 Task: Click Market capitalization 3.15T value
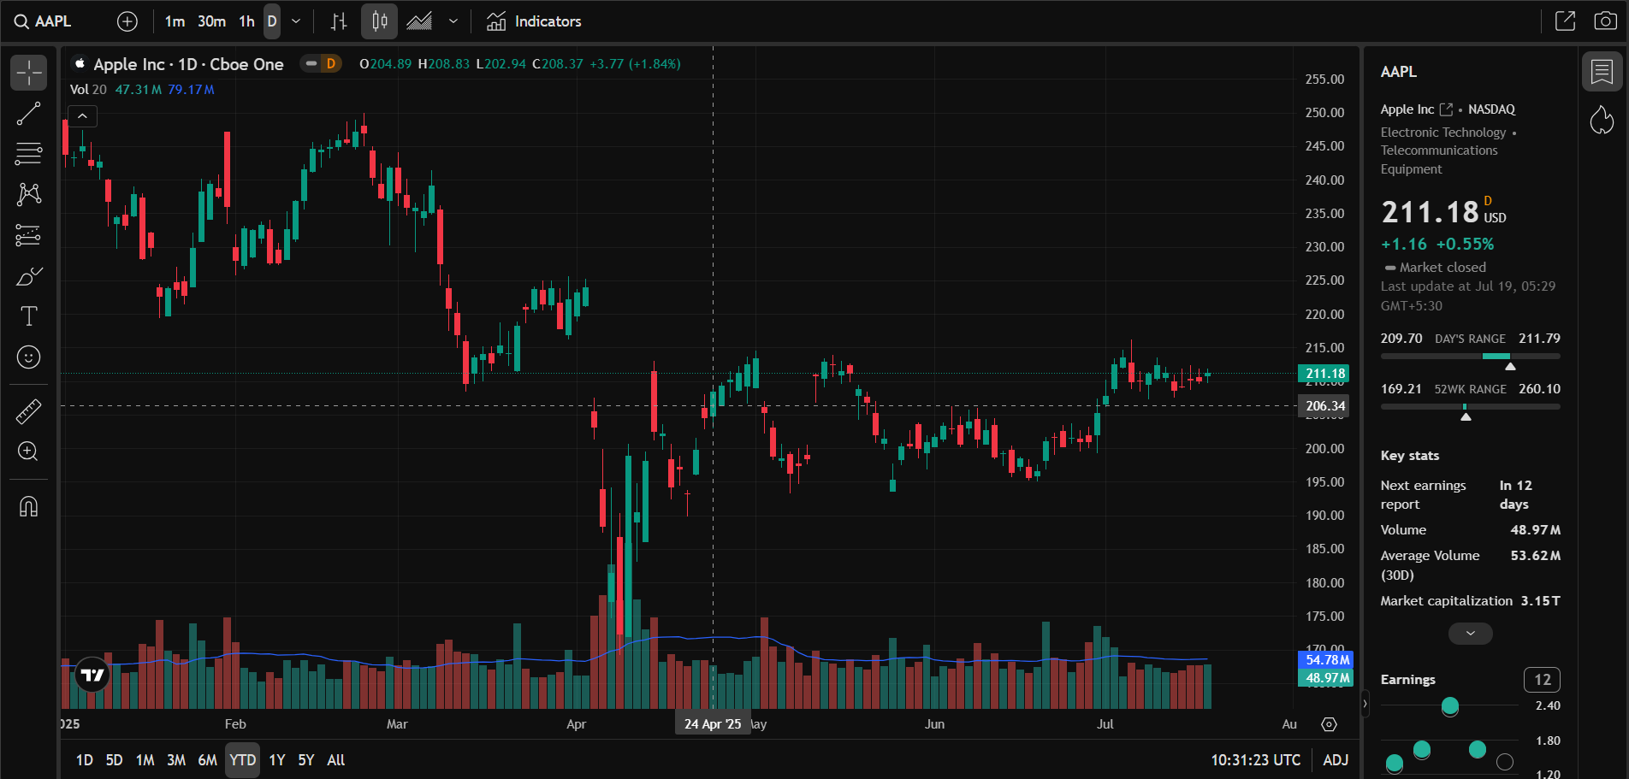point(1540,601)
